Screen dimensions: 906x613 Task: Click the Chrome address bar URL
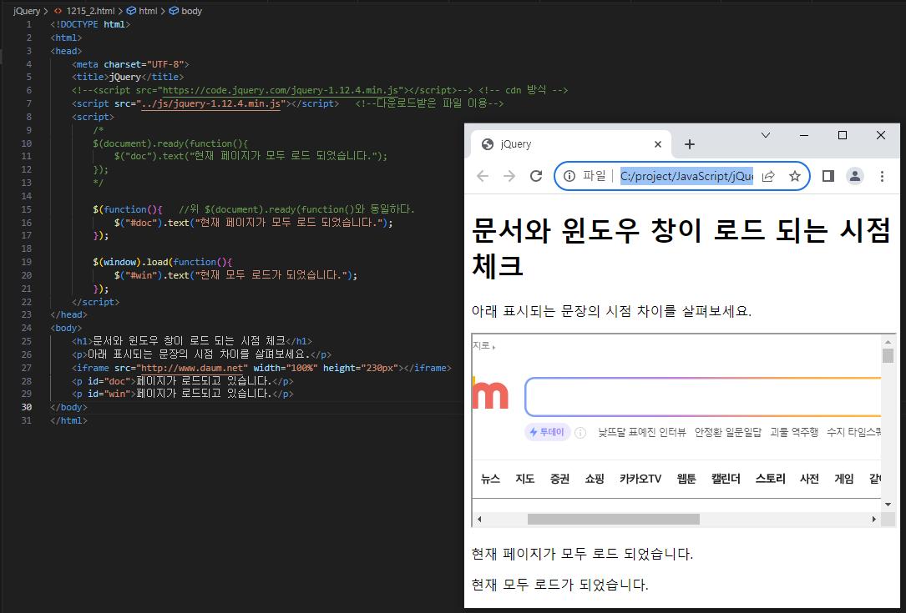686,176
